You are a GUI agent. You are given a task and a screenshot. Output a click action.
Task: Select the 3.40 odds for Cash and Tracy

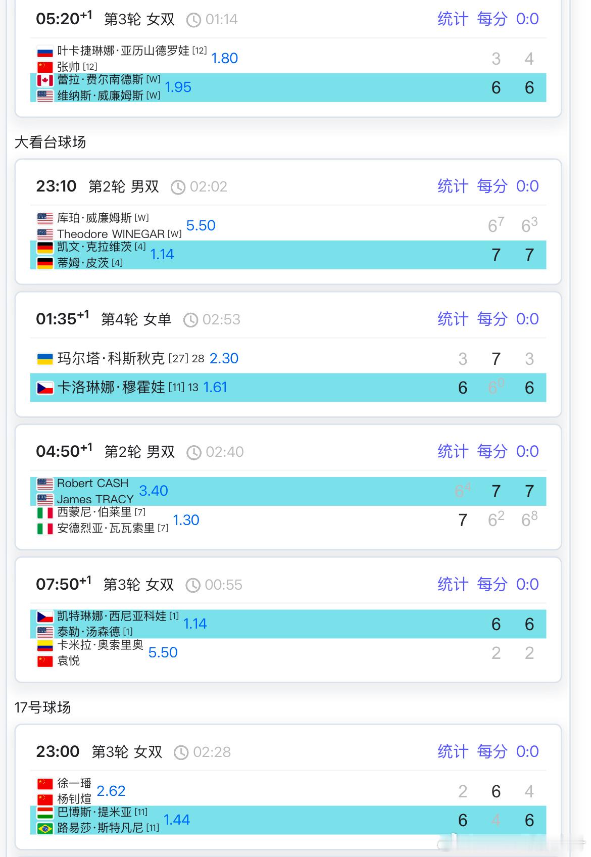[x=154, y=491]
